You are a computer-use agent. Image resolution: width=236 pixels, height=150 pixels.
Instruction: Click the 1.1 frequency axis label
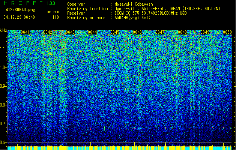[3, 49]
